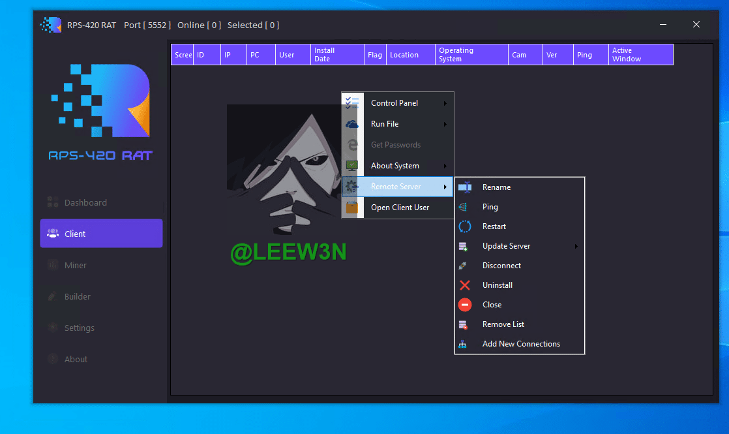Click the Run File cloud icon
The width and height of the screenshot is (729, 434).
point(352,124)
